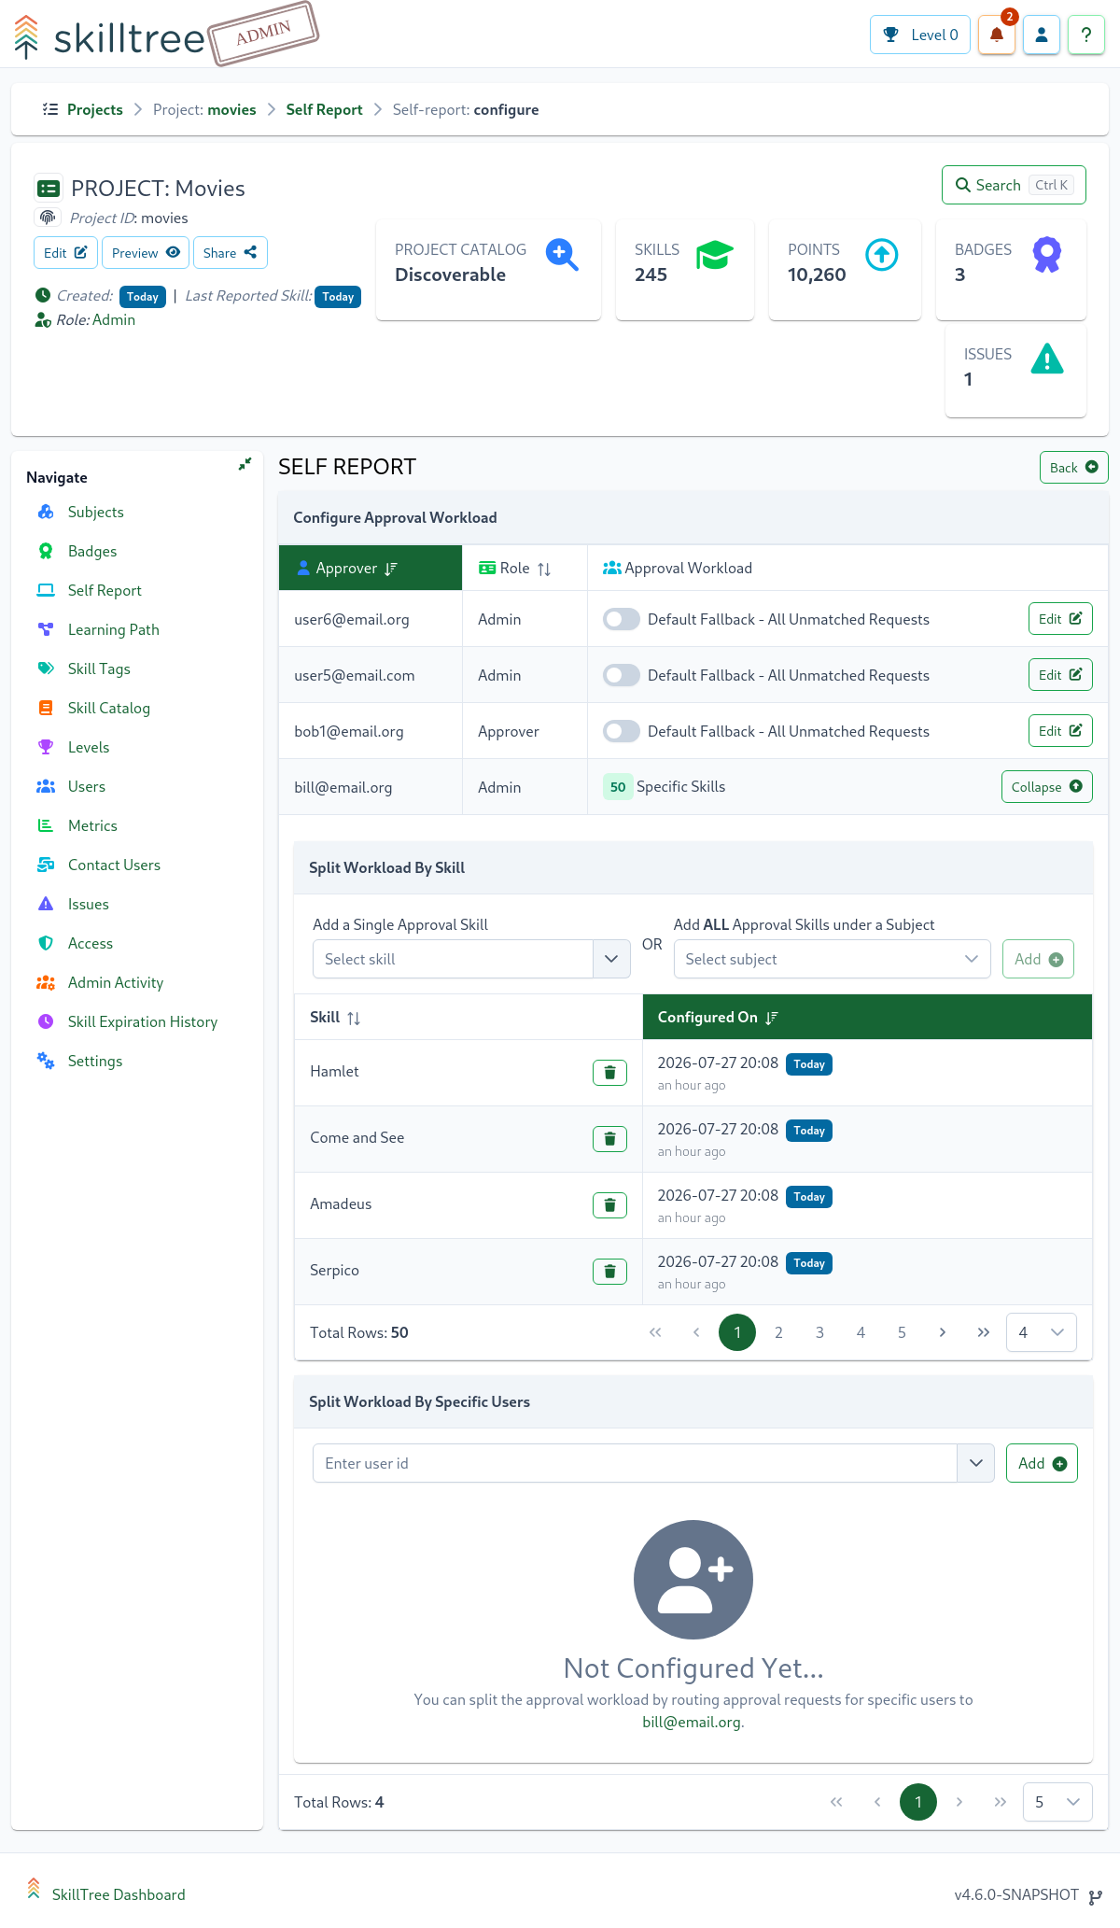Click the Skill Tags sidebar icon
Image resolution: width=1120 pixels, height=1928 pixels.
tap(46, 668)
